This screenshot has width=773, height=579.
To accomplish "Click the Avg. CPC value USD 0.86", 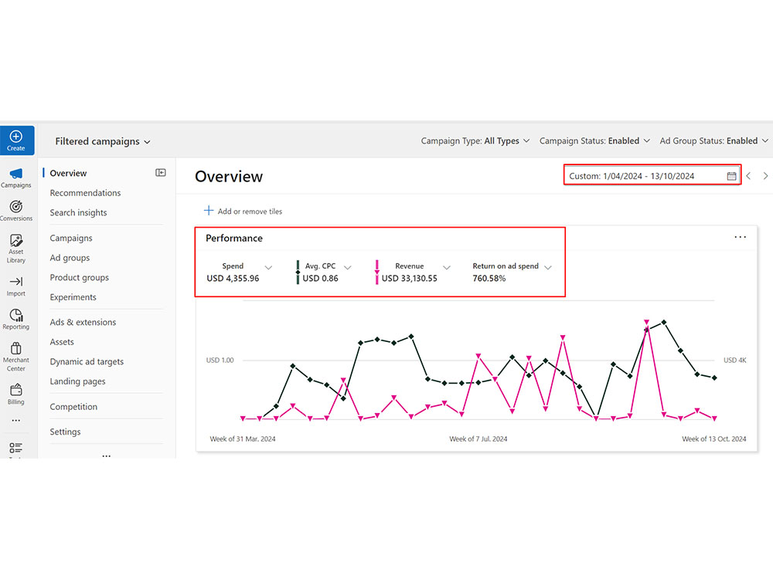I will point(321,278).
